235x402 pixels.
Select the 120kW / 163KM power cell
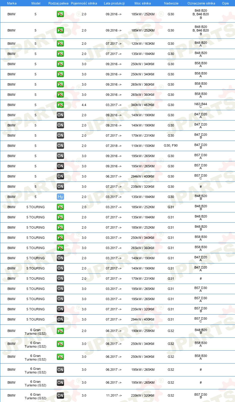pos(143,44)
